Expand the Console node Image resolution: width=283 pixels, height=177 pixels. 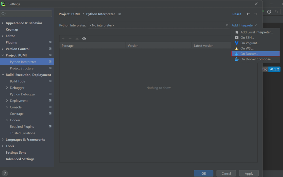coord(7,107)
